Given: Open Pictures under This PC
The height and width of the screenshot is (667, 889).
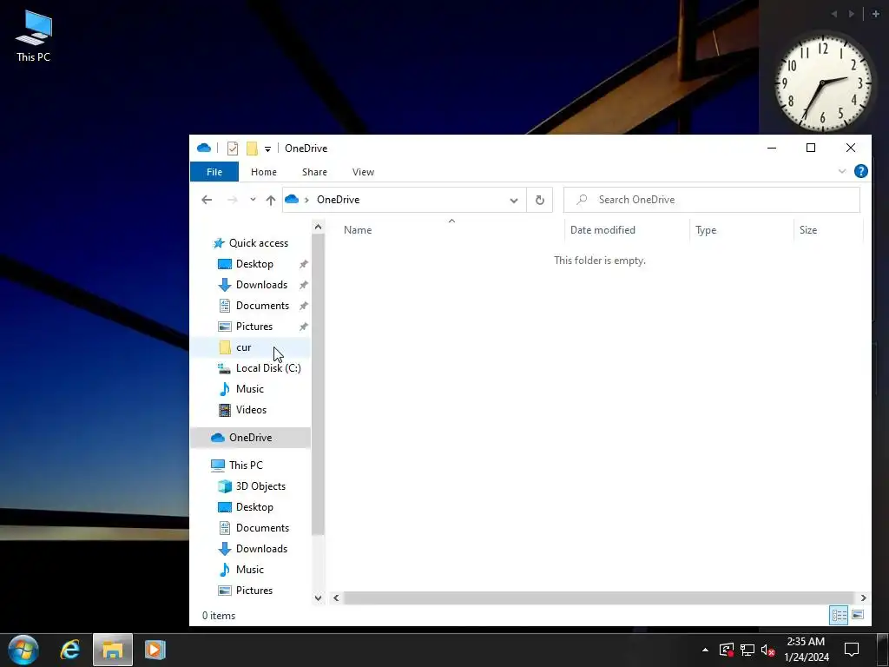Looking at the screenshot, I should coord(254,591).
